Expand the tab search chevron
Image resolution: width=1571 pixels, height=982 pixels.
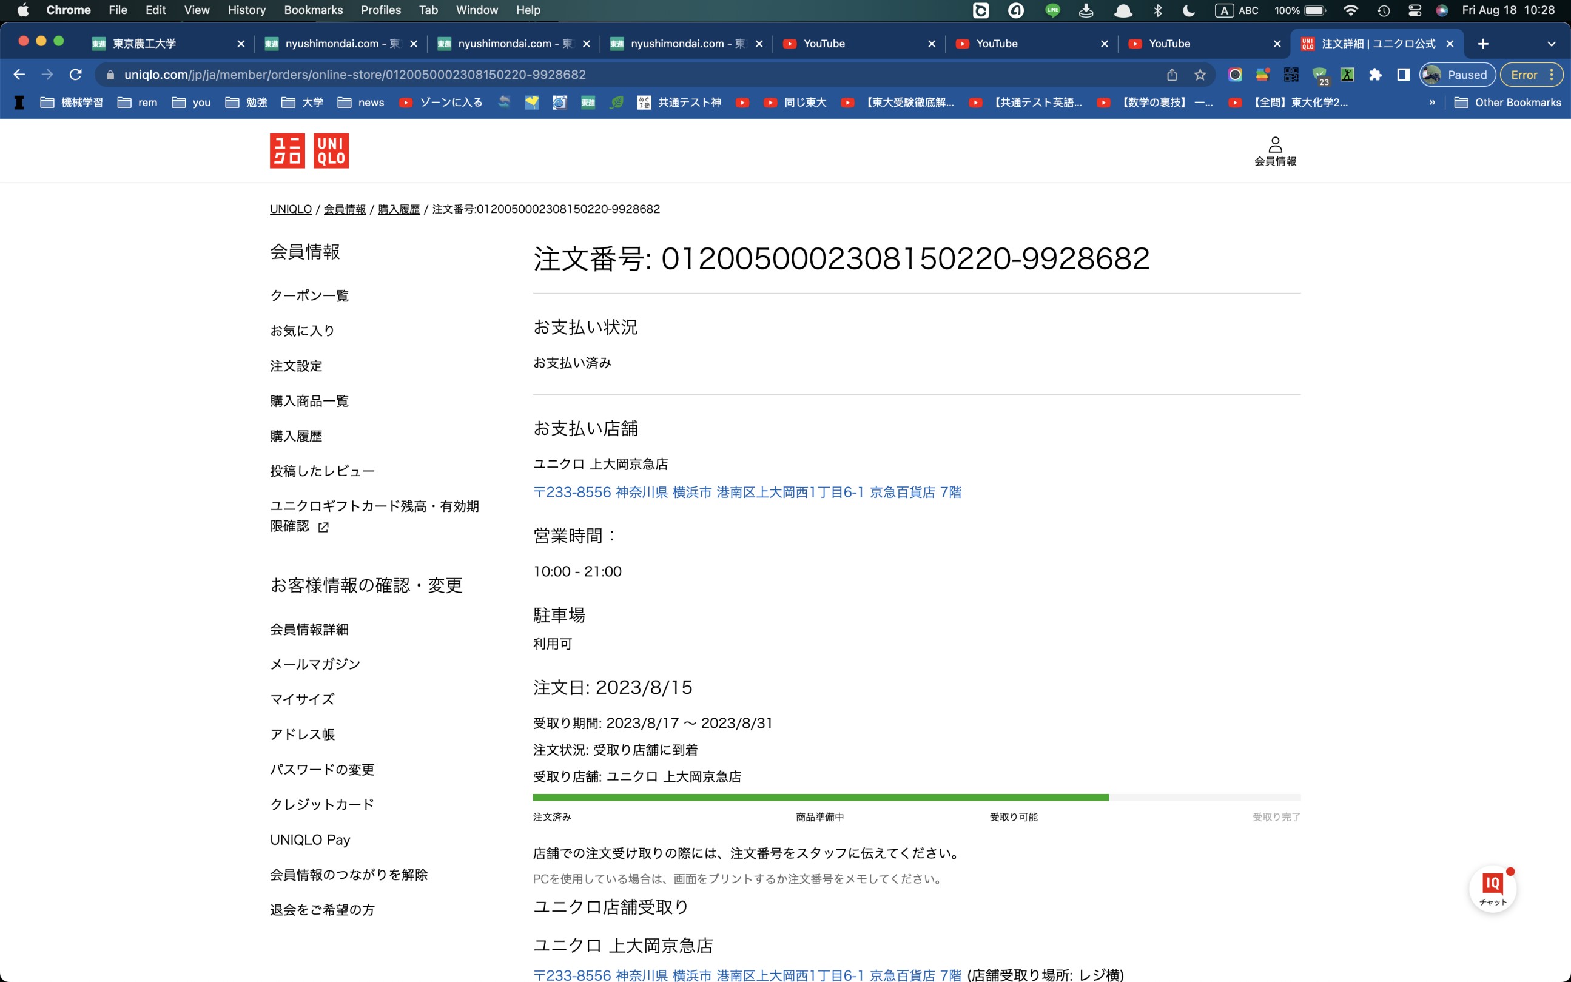pyautogui.click(x=1552, y=44)
